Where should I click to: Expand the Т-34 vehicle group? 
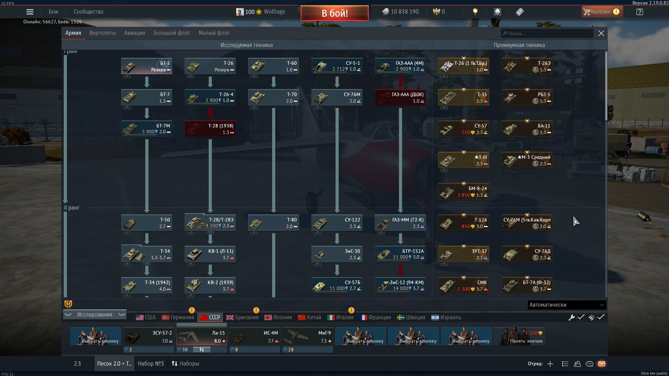[147, 264]
